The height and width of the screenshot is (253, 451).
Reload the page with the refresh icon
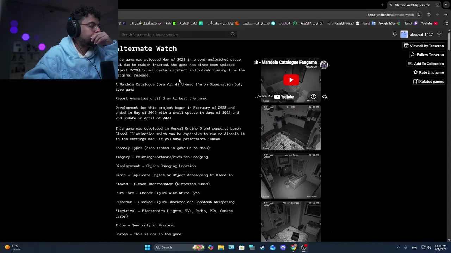point(429,15)
